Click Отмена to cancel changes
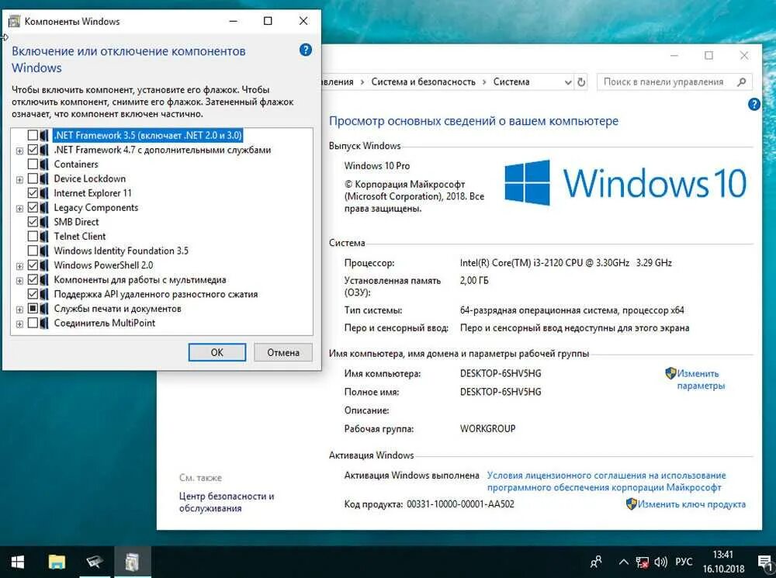 283,352
